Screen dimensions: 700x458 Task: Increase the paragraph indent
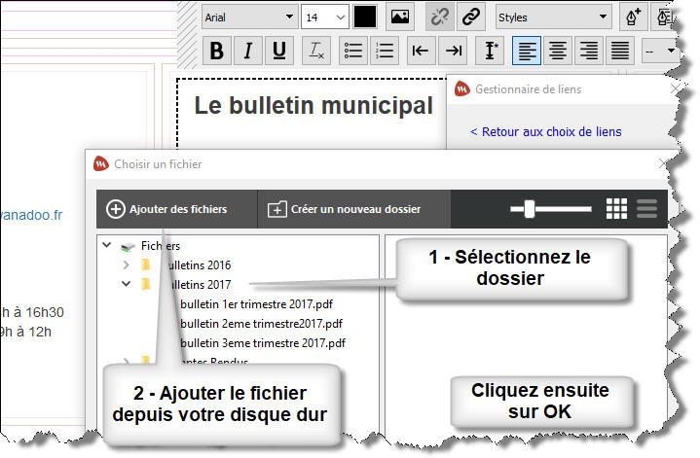click(x=453, y=51)
